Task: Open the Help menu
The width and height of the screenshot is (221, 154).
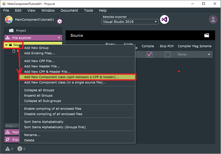Action: coord(103,11)
